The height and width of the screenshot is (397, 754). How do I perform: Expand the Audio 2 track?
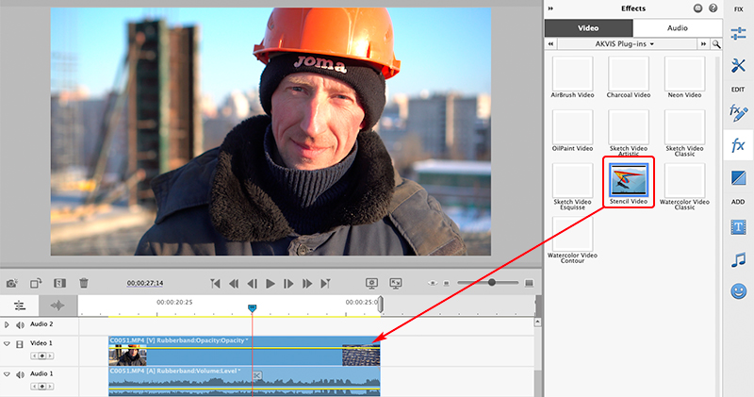(x=7, y=324)
